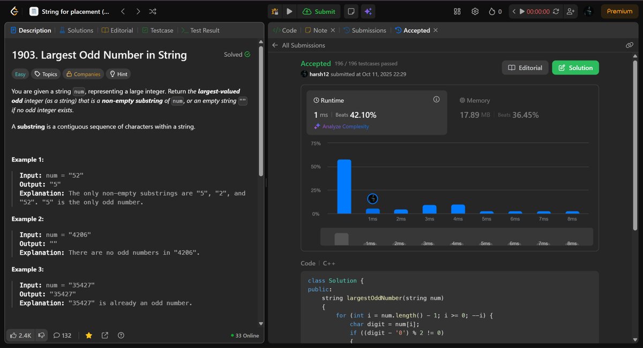Share problem via external link icon
Image resolution: width=643 pixels, height=348 pixels.
(x=105, y=335)
